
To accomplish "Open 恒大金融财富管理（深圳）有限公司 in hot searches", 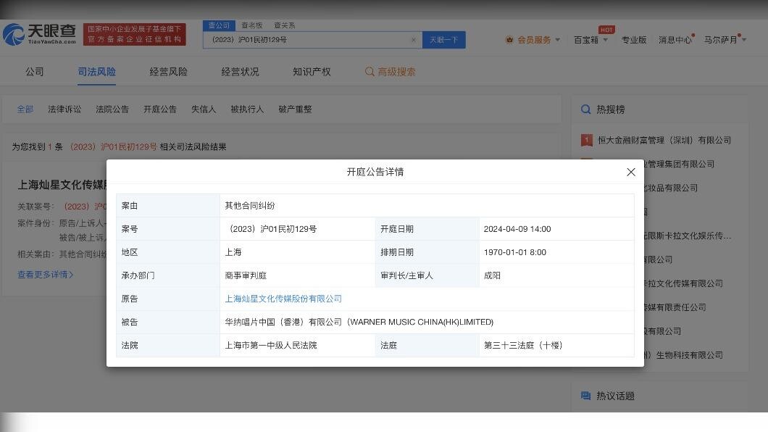I will tap(664, 140).
